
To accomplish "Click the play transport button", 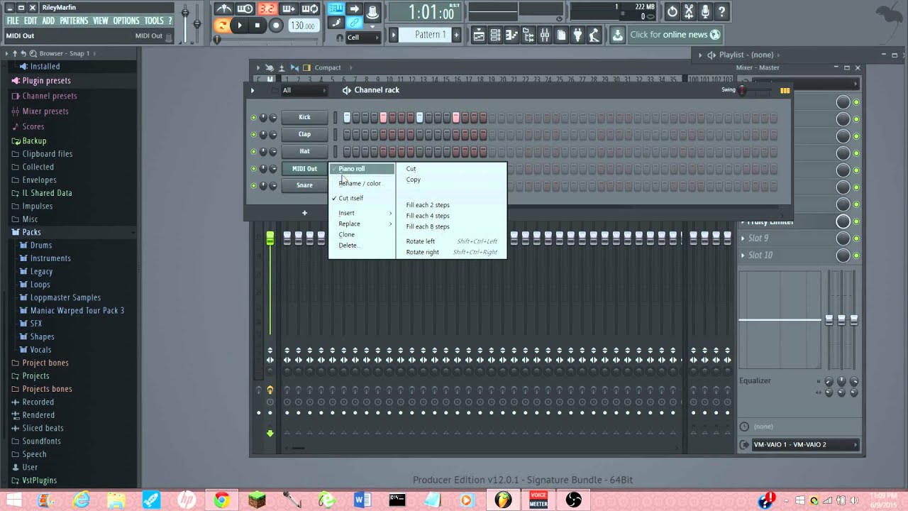I will point(240,26).
